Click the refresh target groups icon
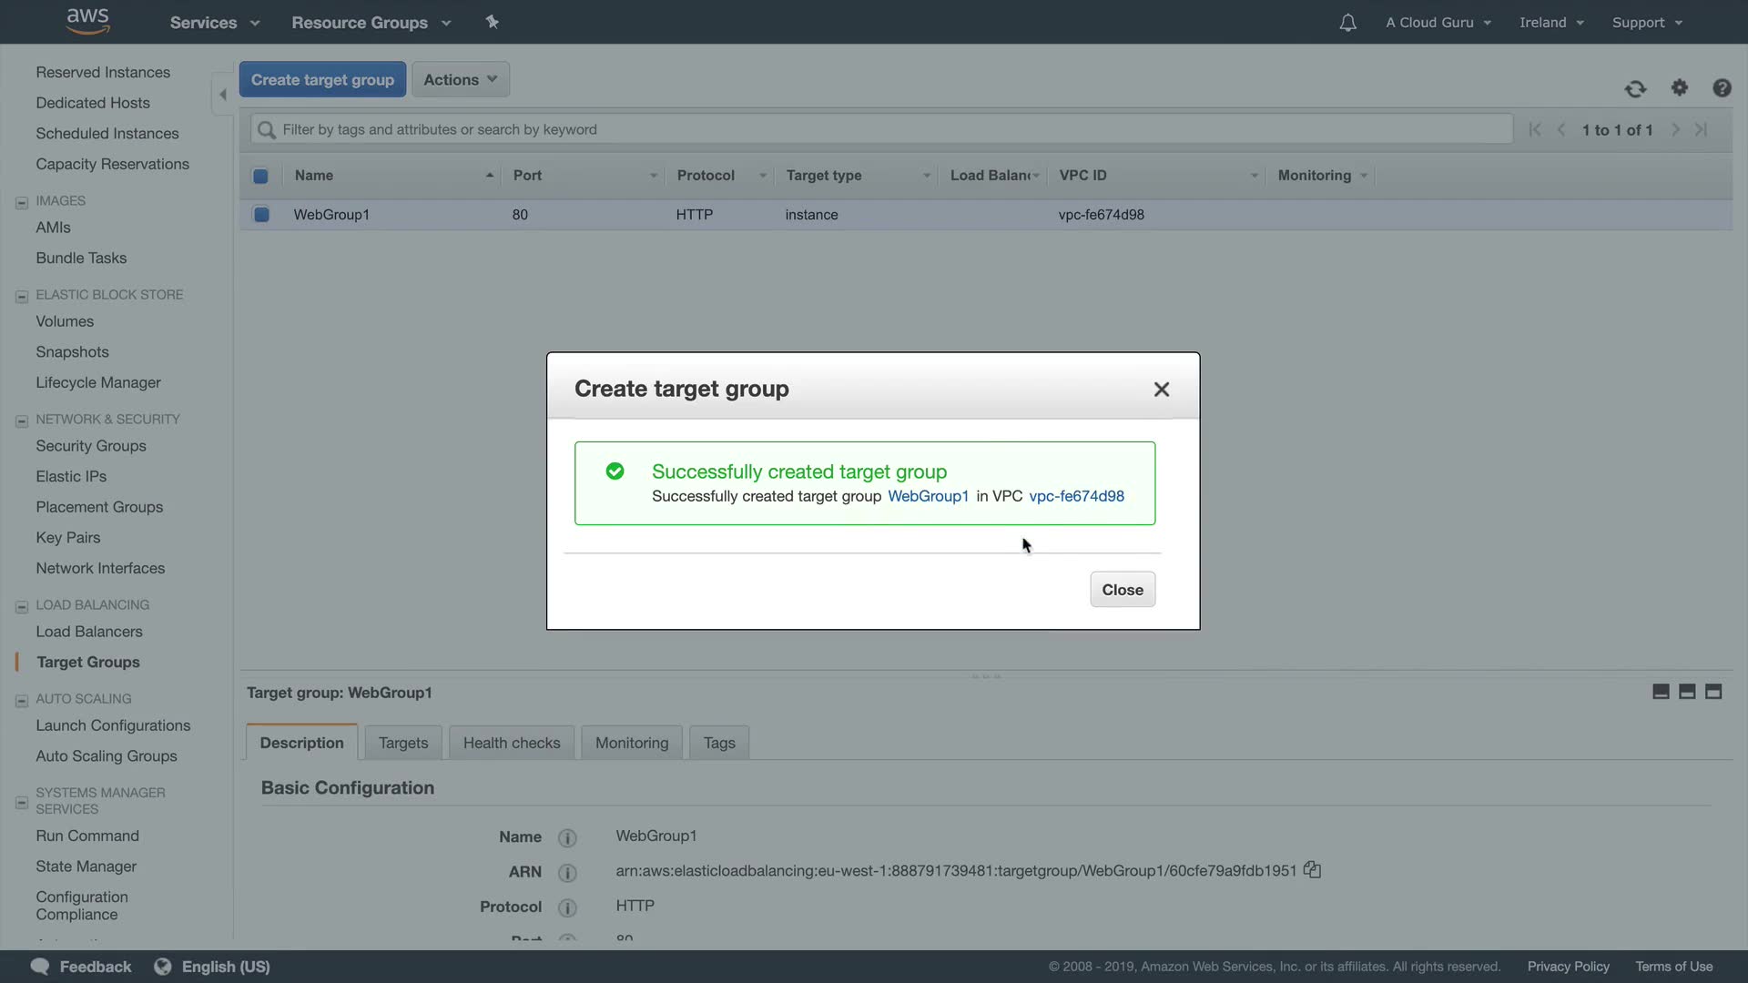 pyautogui.click(x=1635, y=88)
